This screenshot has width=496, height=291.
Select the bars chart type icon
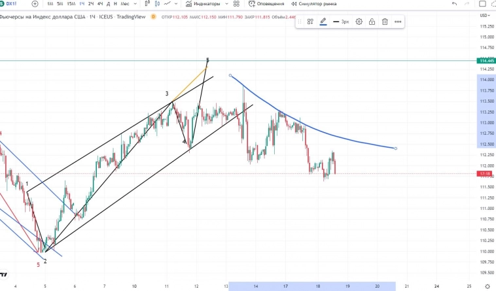(x=147, y=4)
